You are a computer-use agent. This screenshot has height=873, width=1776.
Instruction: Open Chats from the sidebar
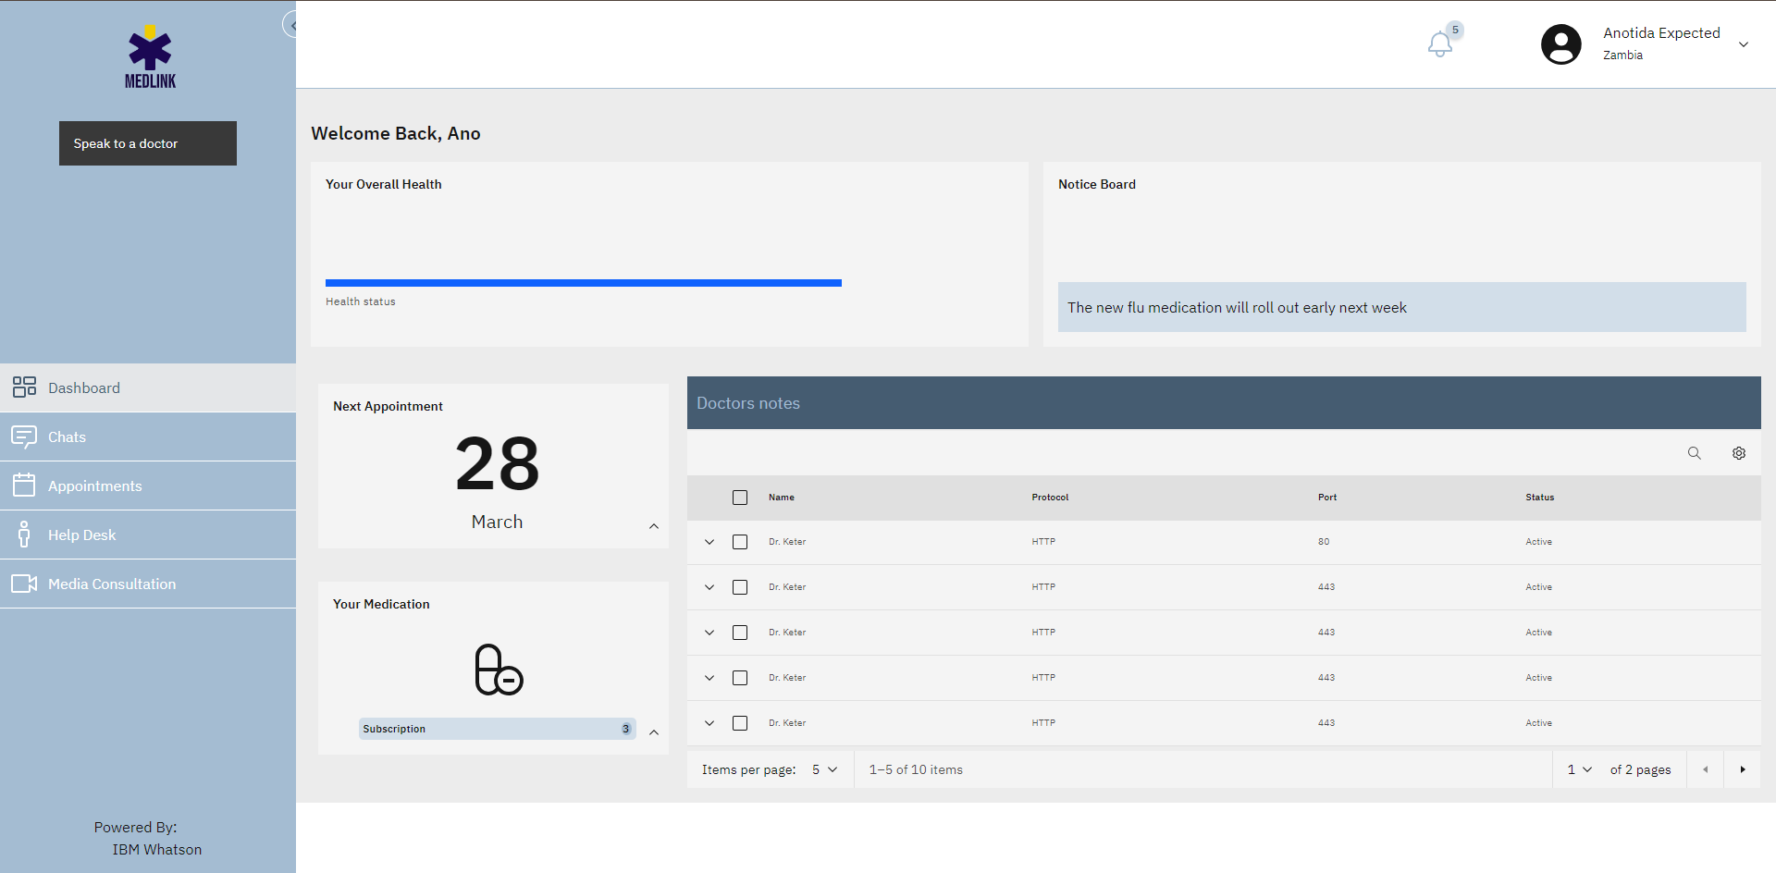[67, 436]
